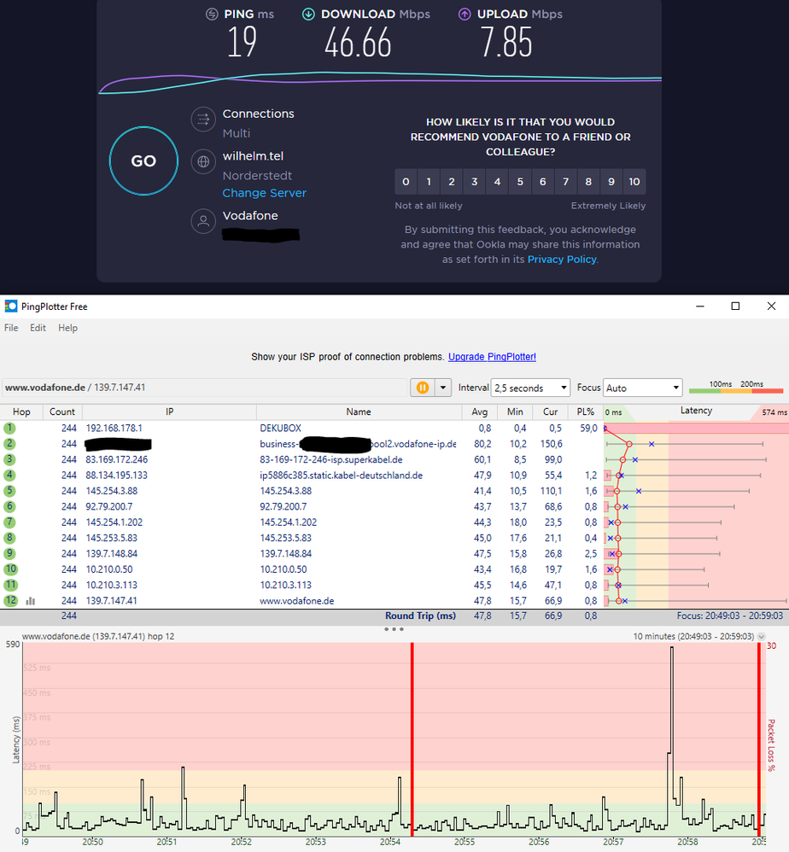Click the PingPlotter Free app logo icon
The height and width of the screenshot is (852, 789).
11,306
